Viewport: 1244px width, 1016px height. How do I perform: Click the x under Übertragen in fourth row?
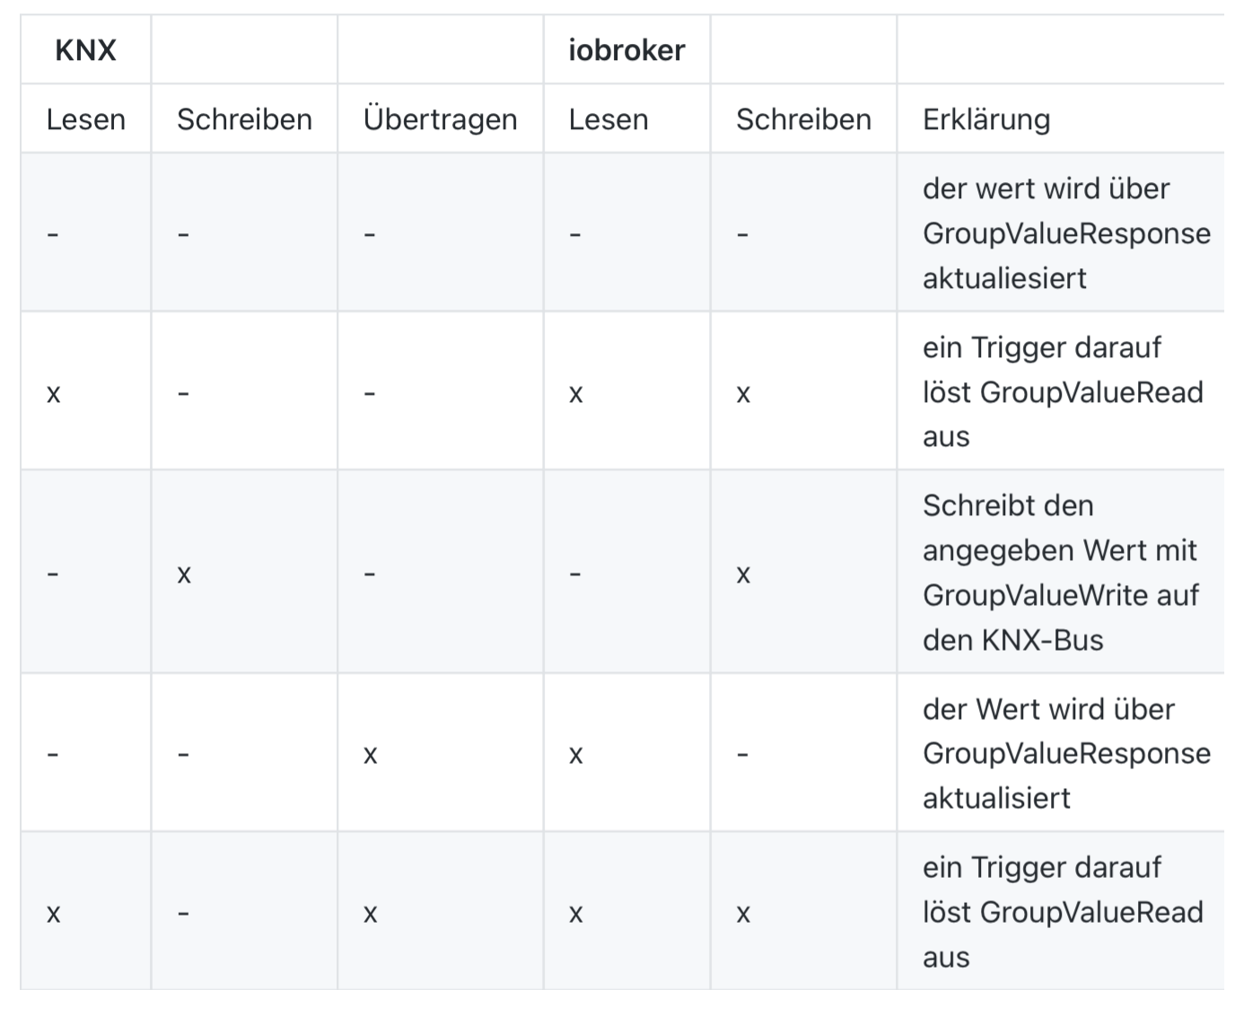[371, 756]
